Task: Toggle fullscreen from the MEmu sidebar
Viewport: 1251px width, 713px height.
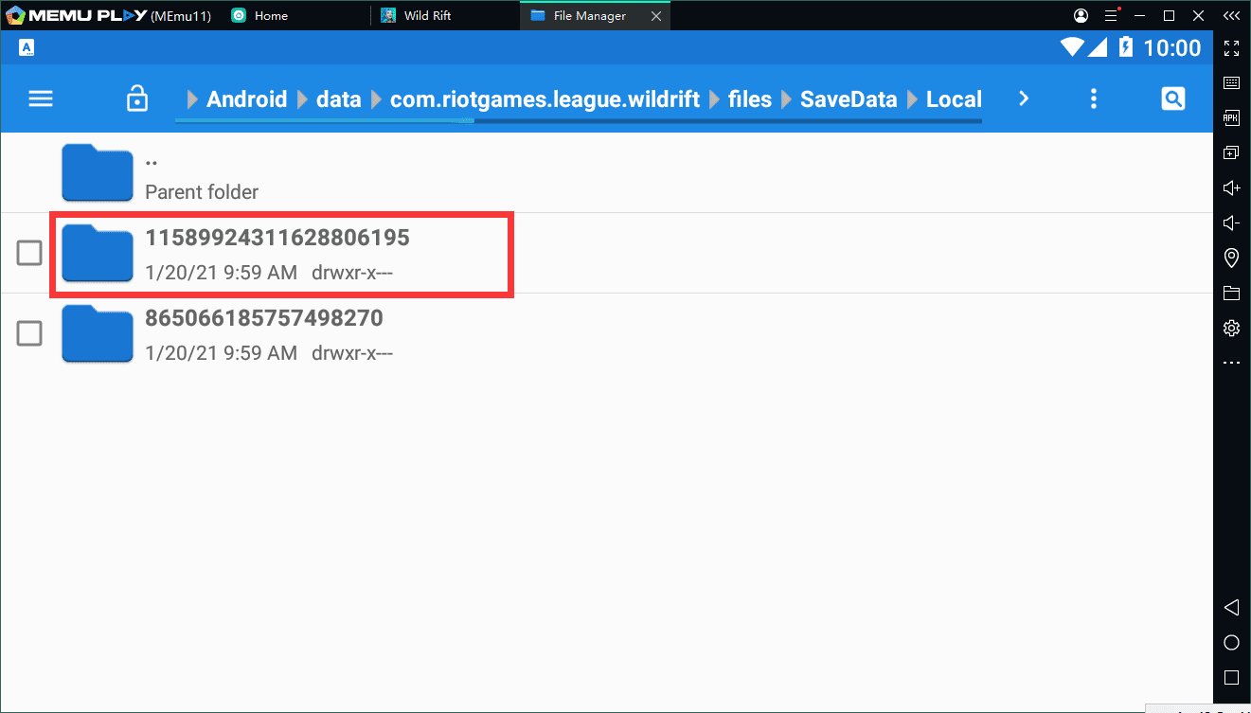Action: point(1231,48)
